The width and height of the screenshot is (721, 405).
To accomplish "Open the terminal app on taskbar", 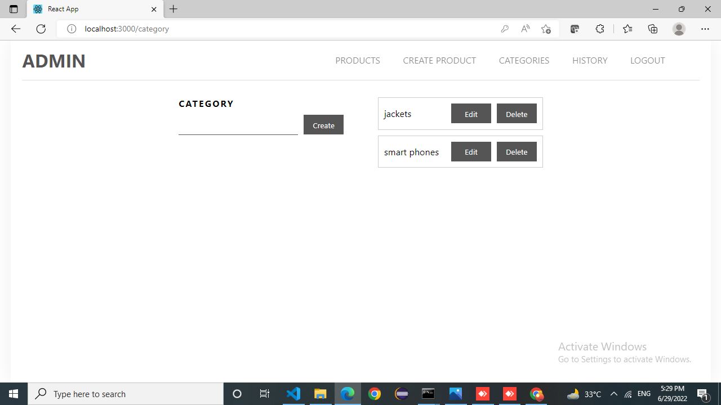I will 428,394.
